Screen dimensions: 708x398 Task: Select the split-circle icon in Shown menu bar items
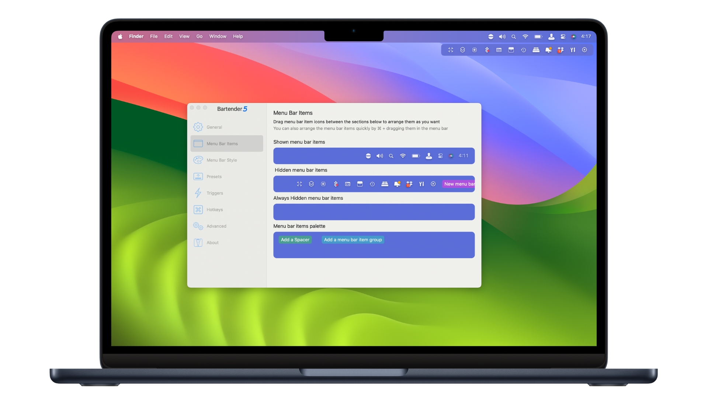tap(368, 156)
